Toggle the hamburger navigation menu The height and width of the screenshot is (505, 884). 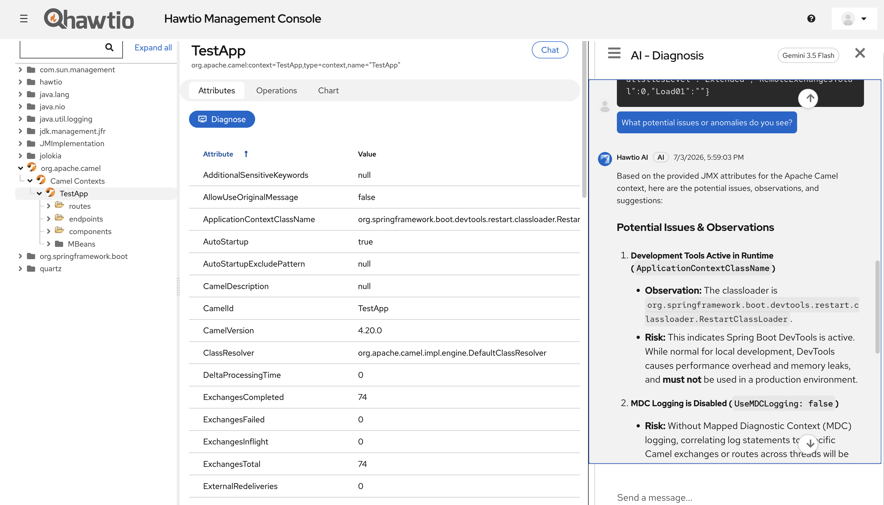[23, 19]
